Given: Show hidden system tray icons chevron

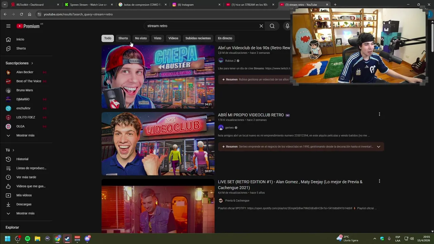Looking at the screenshot, I should [375, 239].
